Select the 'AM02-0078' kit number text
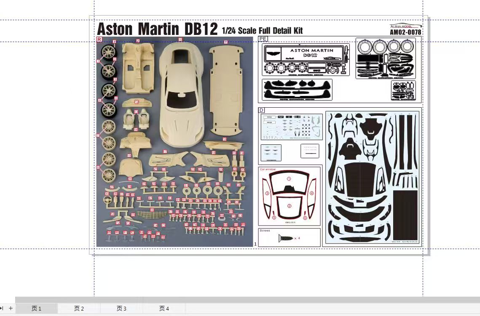Image resolution: width=480 pixels, height=316 pixels. point(405,32)
